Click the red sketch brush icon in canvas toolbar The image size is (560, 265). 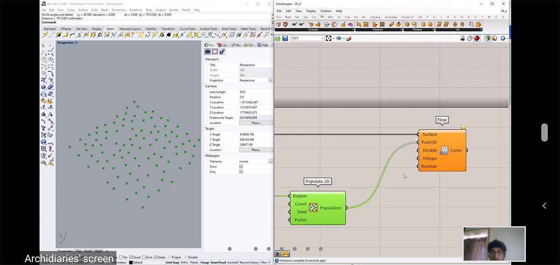(348, 38)
